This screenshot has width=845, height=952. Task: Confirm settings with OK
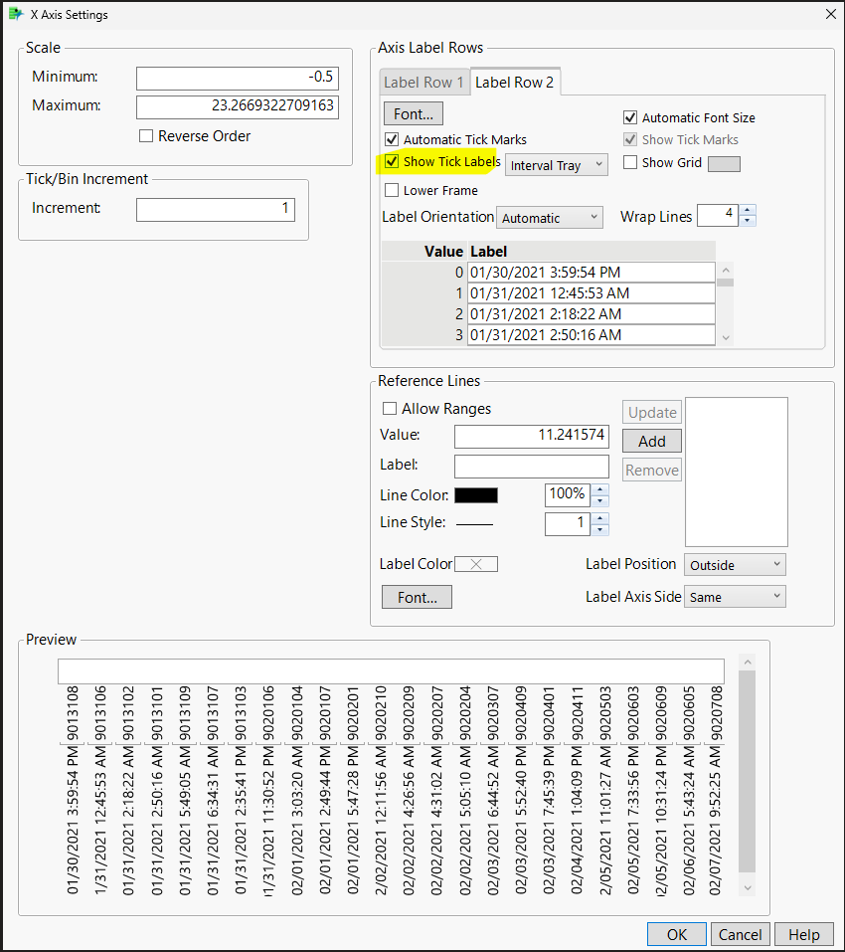point(676,934)
